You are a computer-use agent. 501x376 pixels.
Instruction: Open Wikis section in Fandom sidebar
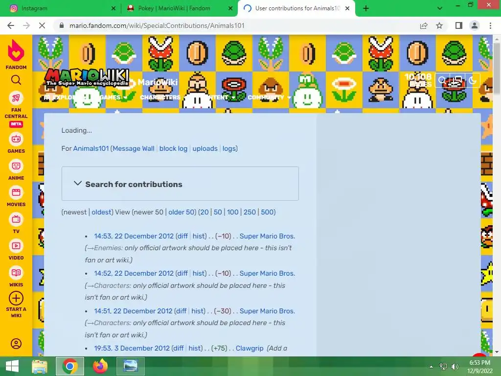16,277
